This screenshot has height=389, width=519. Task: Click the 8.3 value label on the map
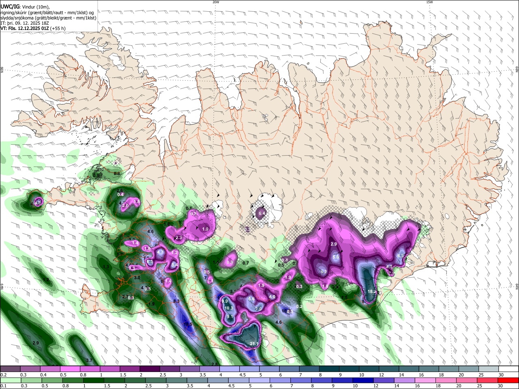176,301
